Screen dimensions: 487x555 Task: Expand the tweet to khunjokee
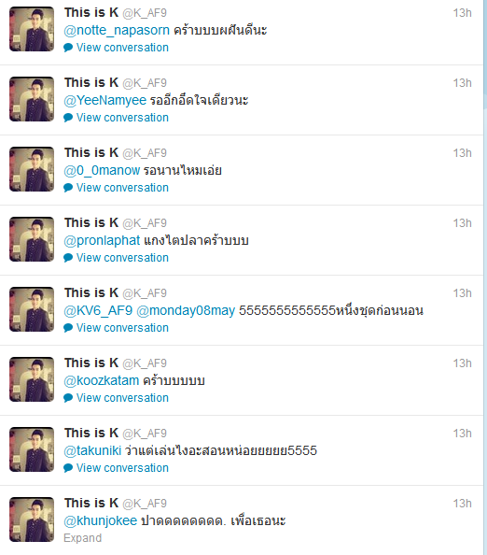[x=83, y=538]
